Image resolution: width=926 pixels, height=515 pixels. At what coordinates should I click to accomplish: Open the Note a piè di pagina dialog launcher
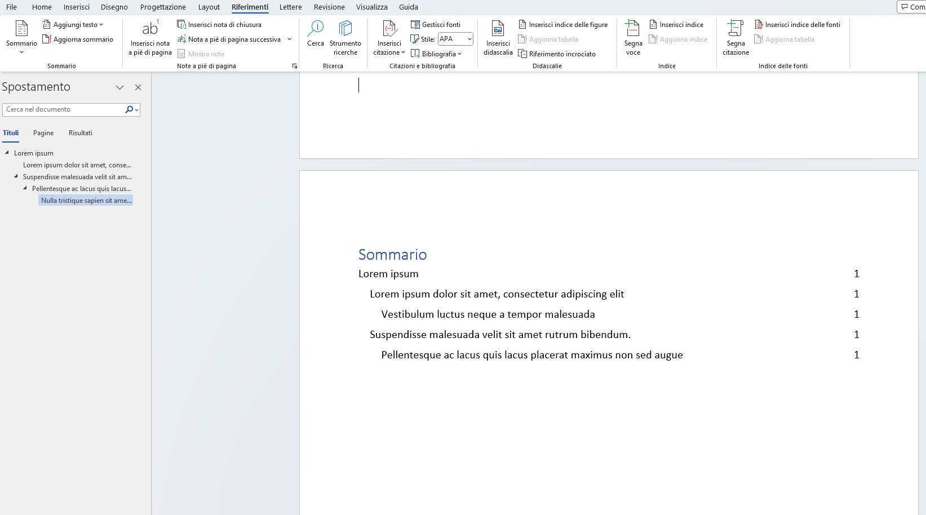[295, 66]
